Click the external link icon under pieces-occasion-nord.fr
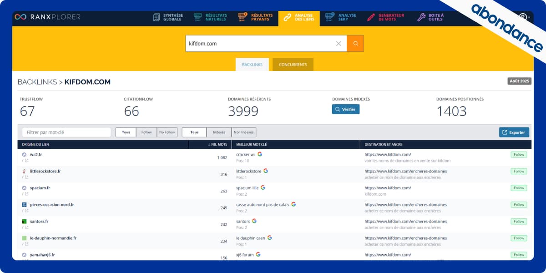 (26, 211)
